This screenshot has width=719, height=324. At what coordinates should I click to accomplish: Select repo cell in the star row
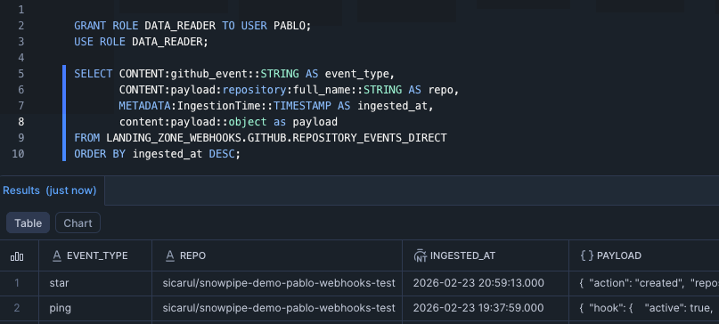click(277, 283)
